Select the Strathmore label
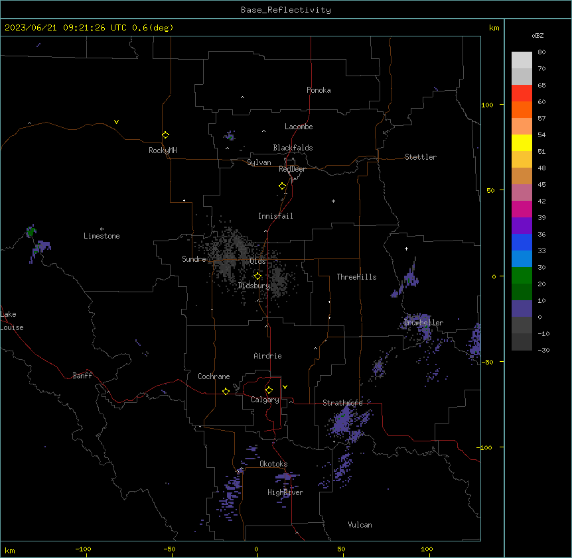The image size is (572, 558). (x=342, y=403)
